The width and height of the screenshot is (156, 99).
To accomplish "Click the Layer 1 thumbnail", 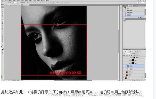I will 127,75.
